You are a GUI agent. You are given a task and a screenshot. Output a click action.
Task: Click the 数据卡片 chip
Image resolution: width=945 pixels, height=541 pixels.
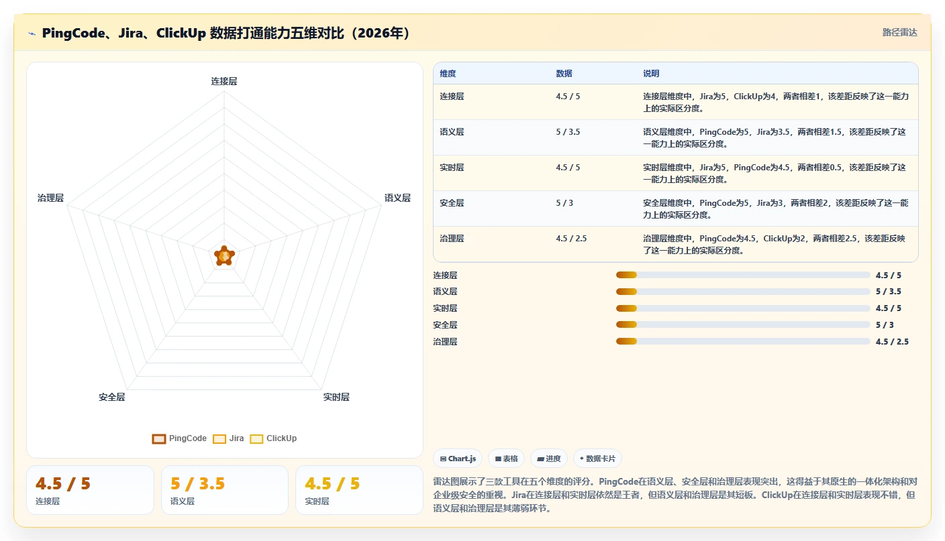tap(597, 459)
